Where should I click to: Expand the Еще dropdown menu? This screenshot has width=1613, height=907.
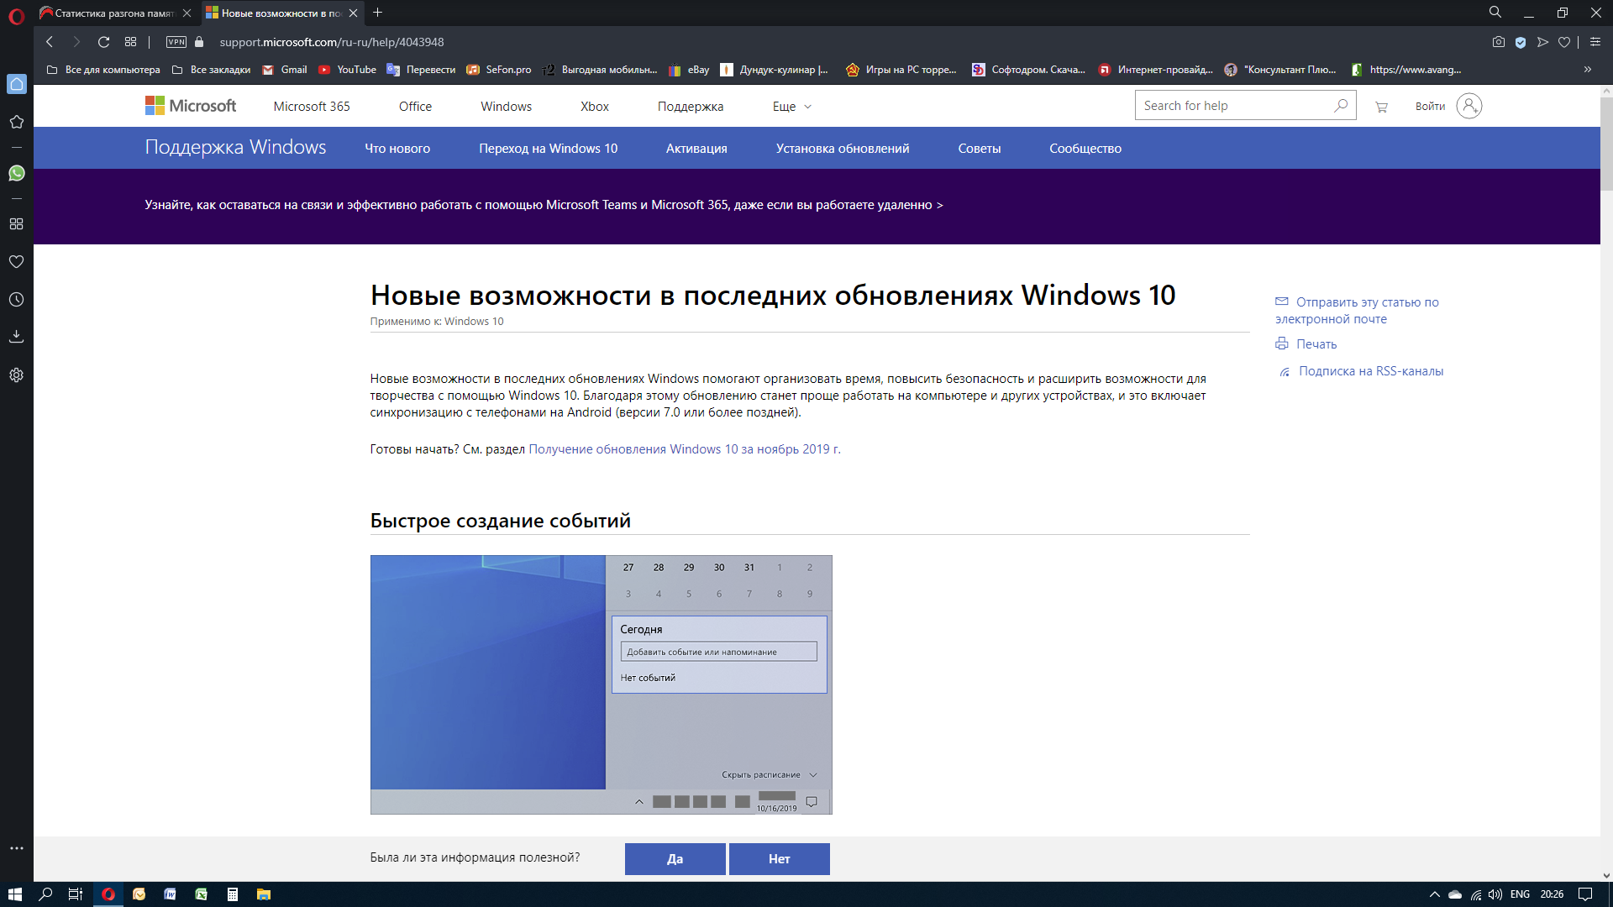pos(791,107)
